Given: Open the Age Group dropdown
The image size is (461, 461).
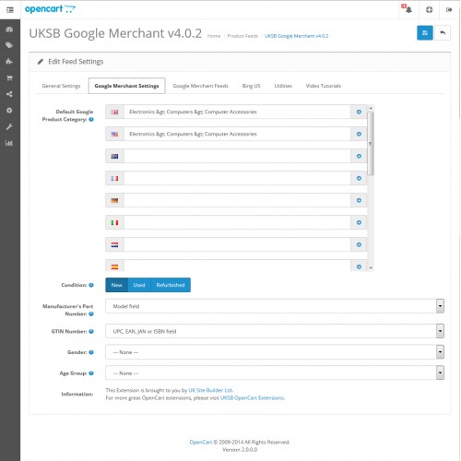Looking at the screenshot, I should pos(275,373).
